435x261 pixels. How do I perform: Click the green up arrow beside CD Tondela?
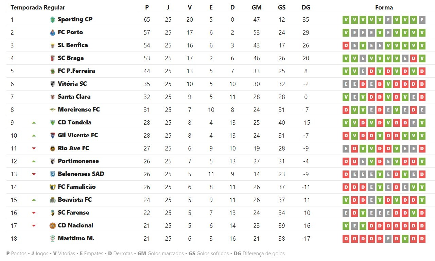click(x=34, y=123)
